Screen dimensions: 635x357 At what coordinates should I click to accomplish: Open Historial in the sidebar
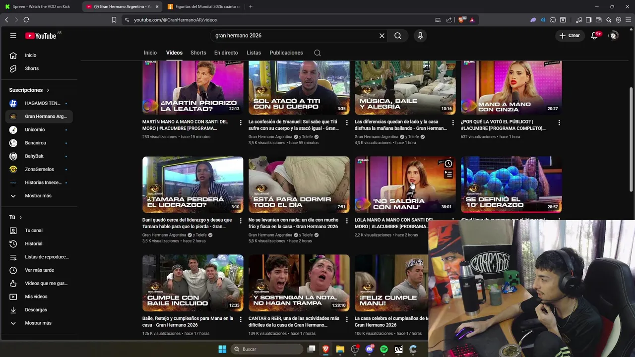tap(39, 244)
